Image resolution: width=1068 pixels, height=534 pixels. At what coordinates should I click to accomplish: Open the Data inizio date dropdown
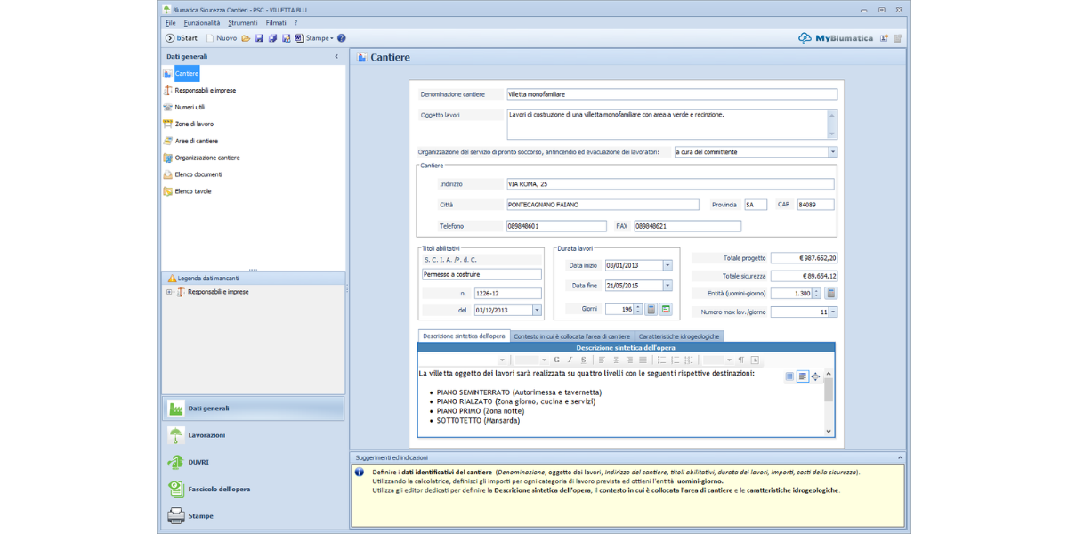click(667, 265)
